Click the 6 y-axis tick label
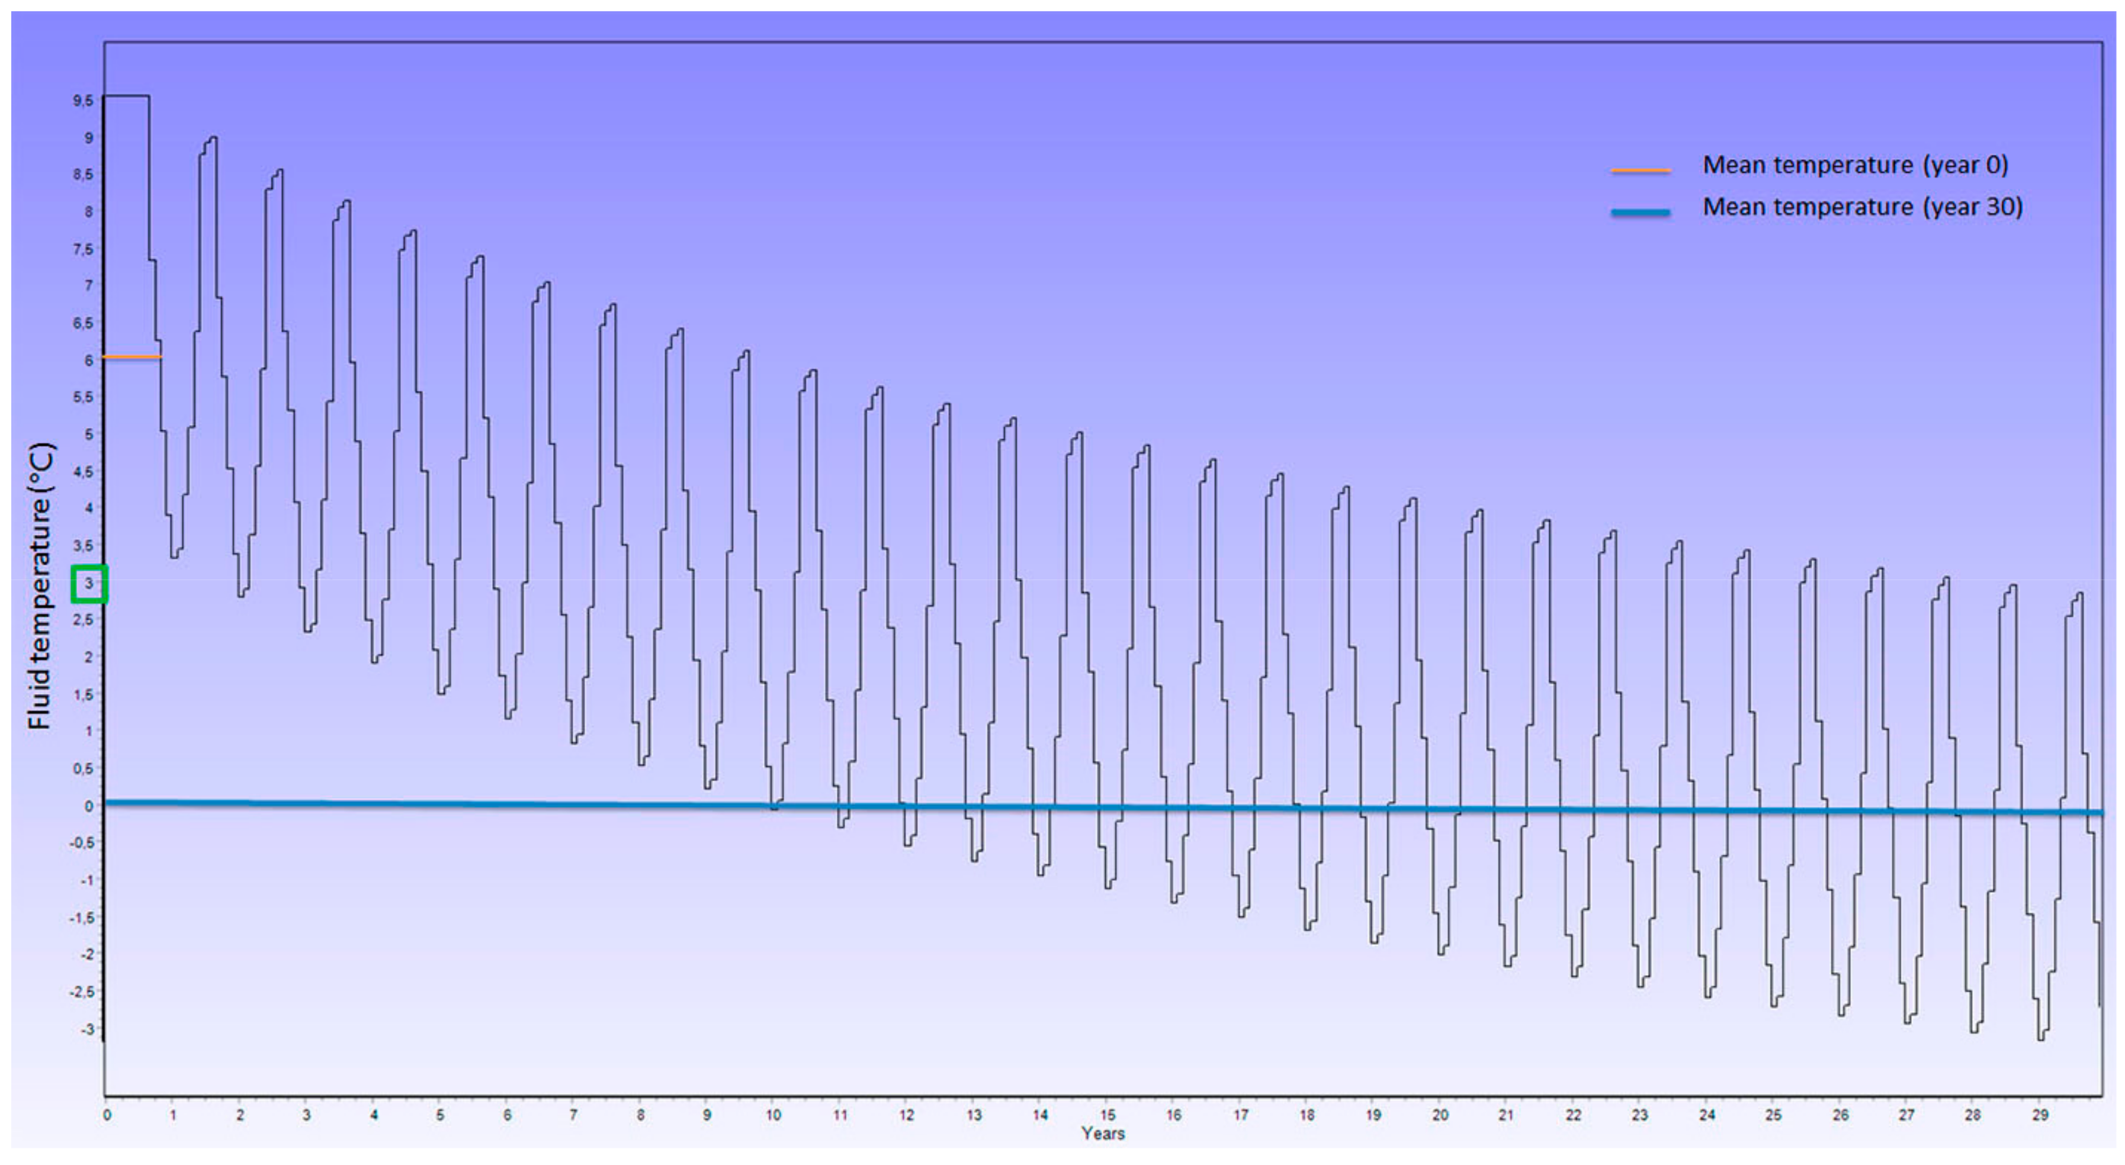This screenshot has width=2125, height=1165. 89,361
